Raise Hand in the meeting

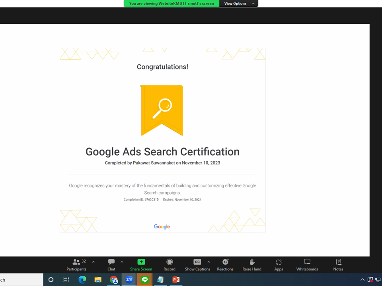pos(251,265)
